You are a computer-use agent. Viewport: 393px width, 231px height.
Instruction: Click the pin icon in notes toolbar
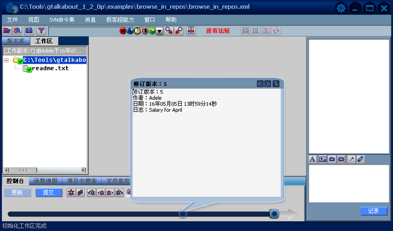tap(352, 159)
